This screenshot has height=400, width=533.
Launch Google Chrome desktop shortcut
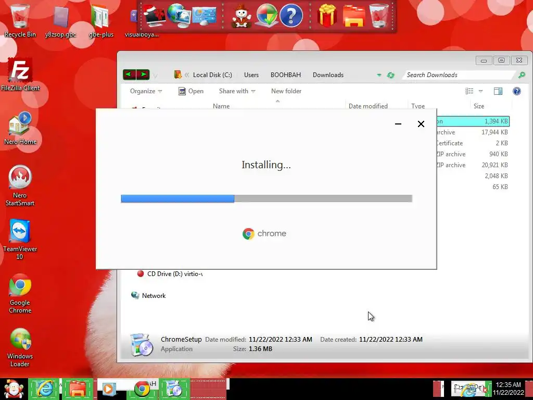pyautogui.click(x=20, y=293)
